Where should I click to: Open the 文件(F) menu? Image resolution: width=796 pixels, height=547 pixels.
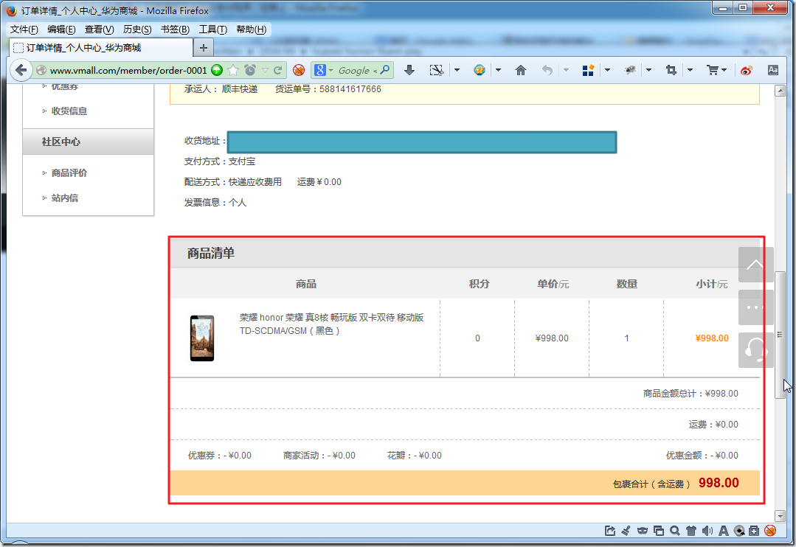point(24,29)
